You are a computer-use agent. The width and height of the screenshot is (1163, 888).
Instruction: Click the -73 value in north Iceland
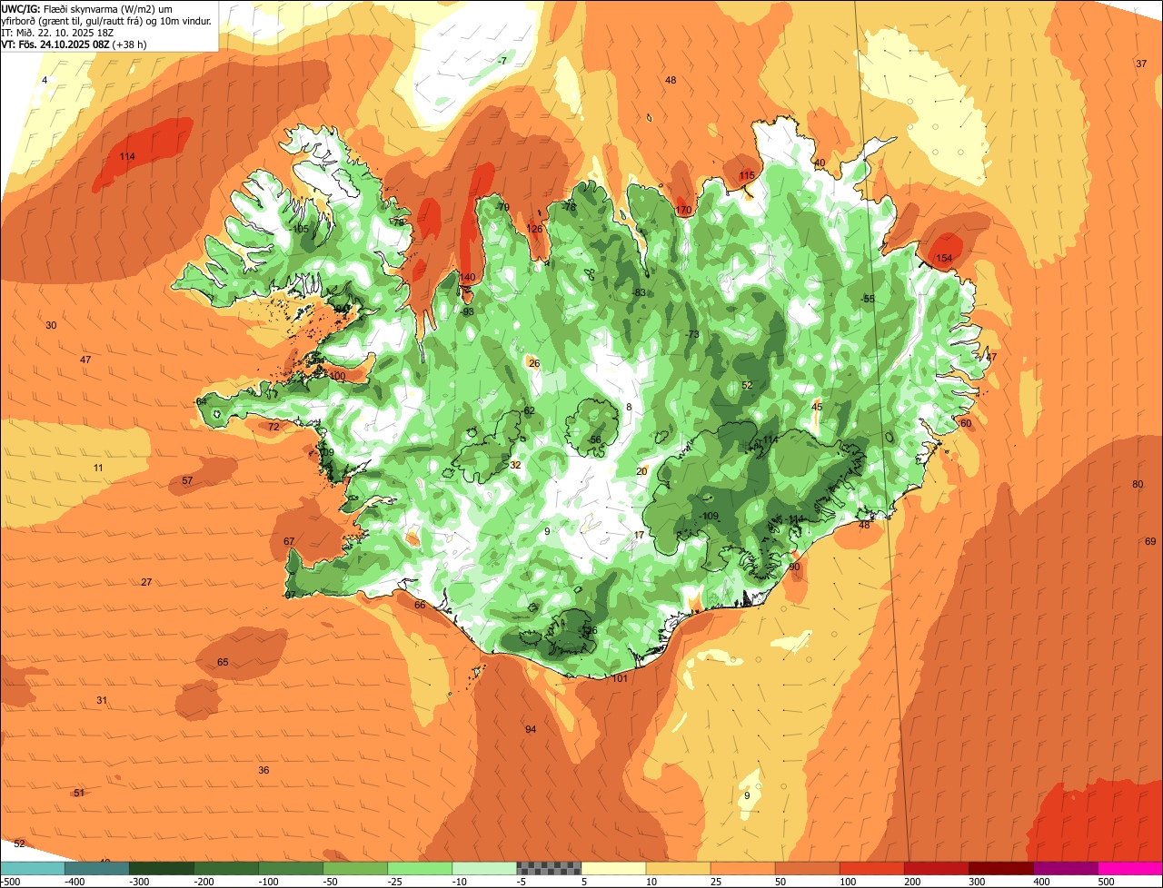coord(692,334)
